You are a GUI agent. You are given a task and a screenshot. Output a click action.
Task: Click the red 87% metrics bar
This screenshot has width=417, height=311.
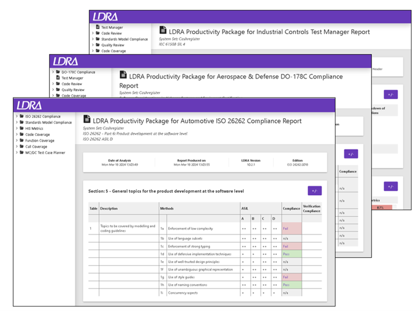382,207
